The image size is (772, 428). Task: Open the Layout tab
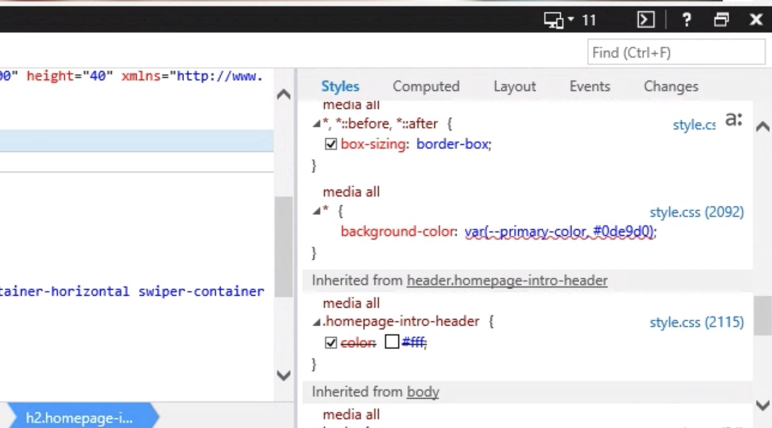(514, 86)
